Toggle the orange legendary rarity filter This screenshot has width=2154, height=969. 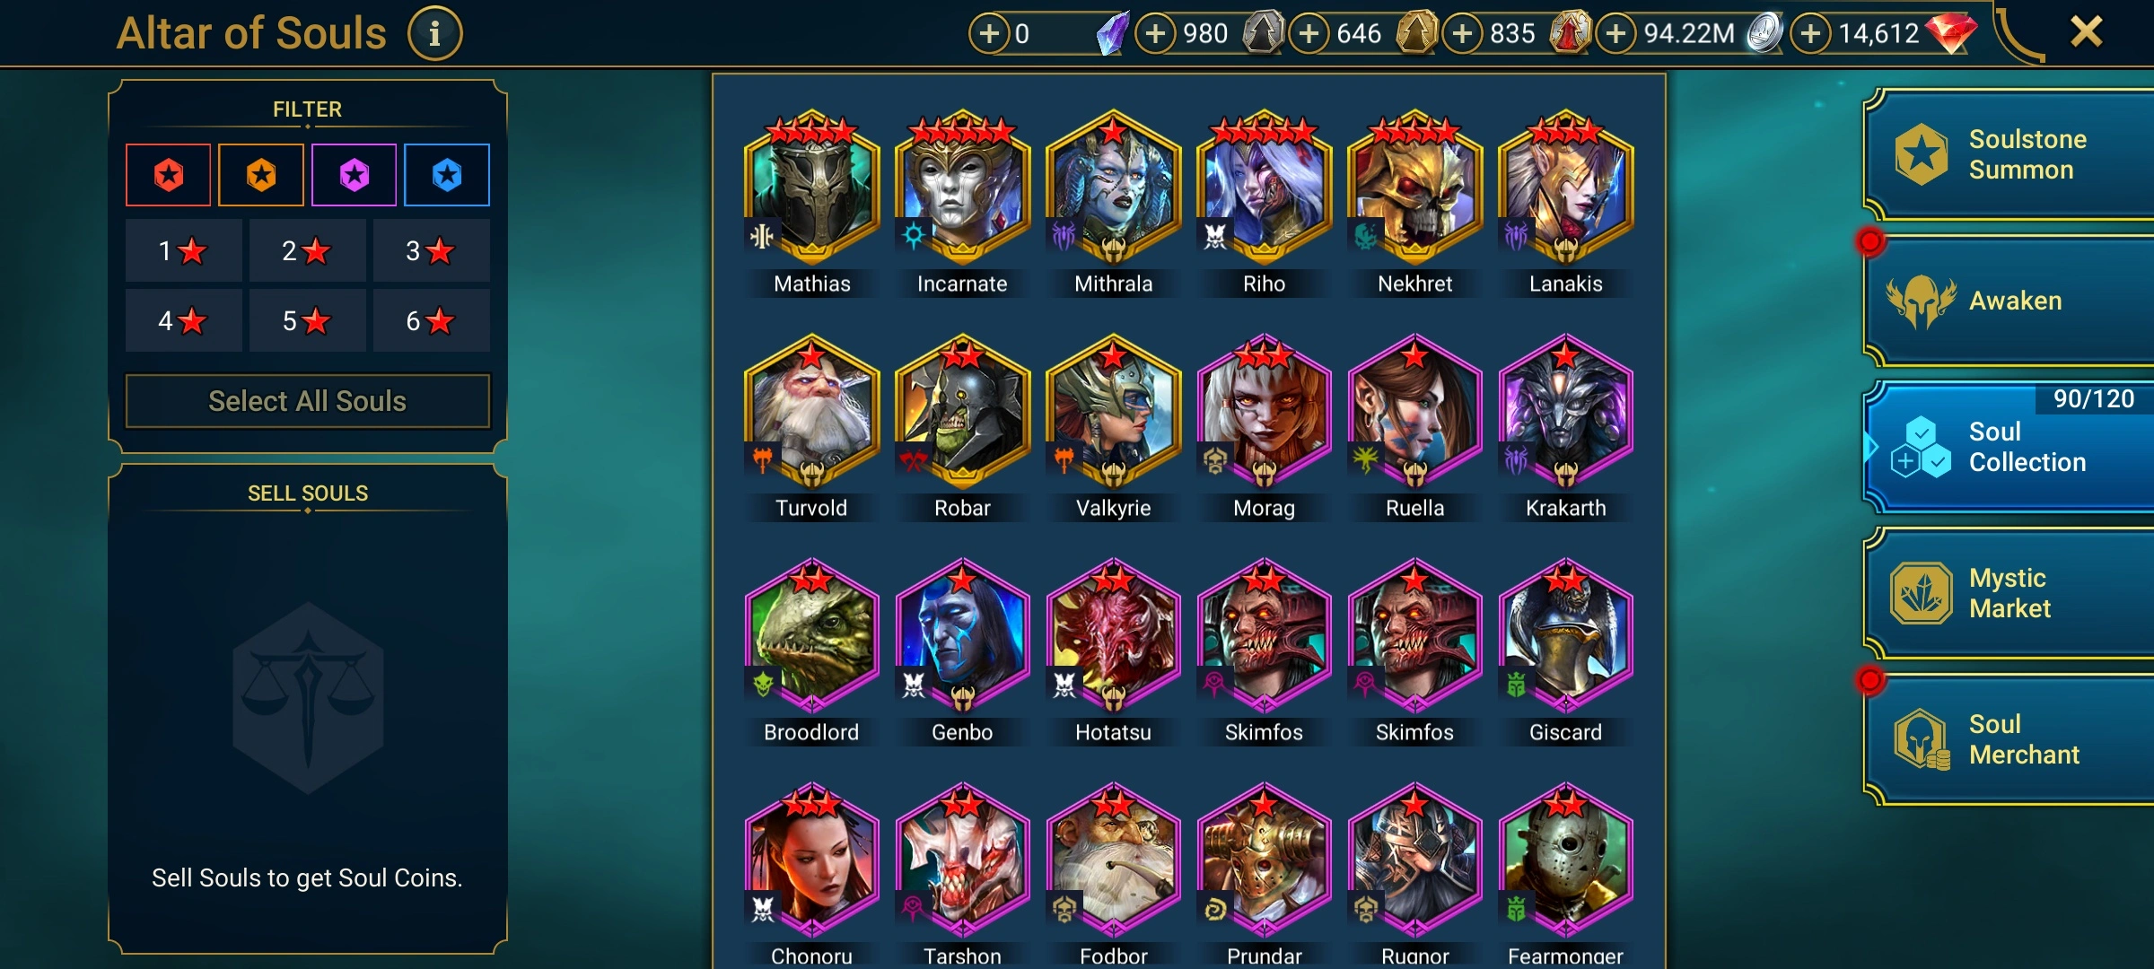[261, 175]
